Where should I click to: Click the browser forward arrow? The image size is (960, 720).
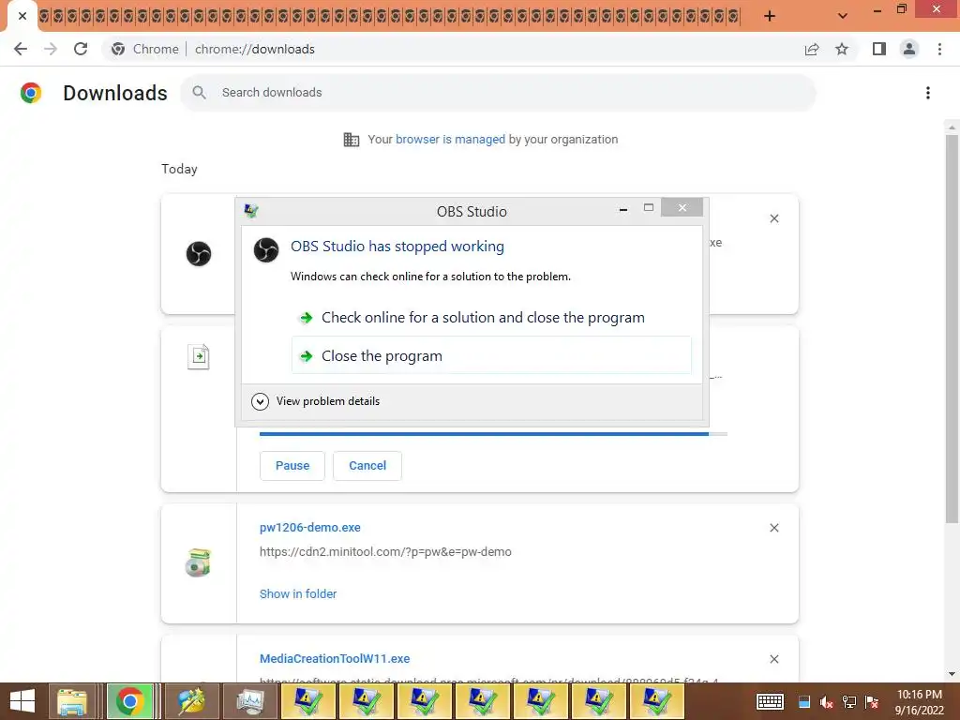[51, 49]
